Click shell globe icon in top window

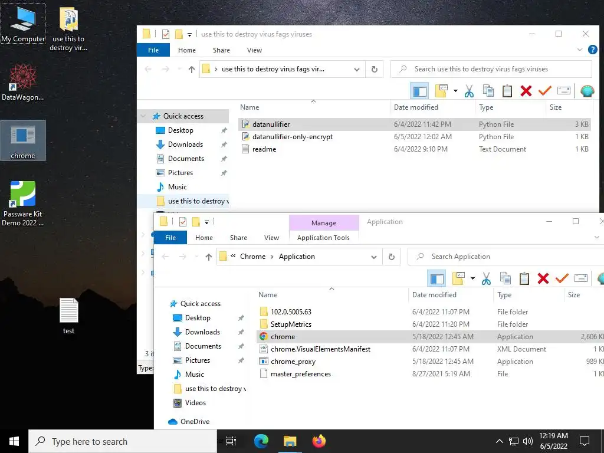(587, 91)
